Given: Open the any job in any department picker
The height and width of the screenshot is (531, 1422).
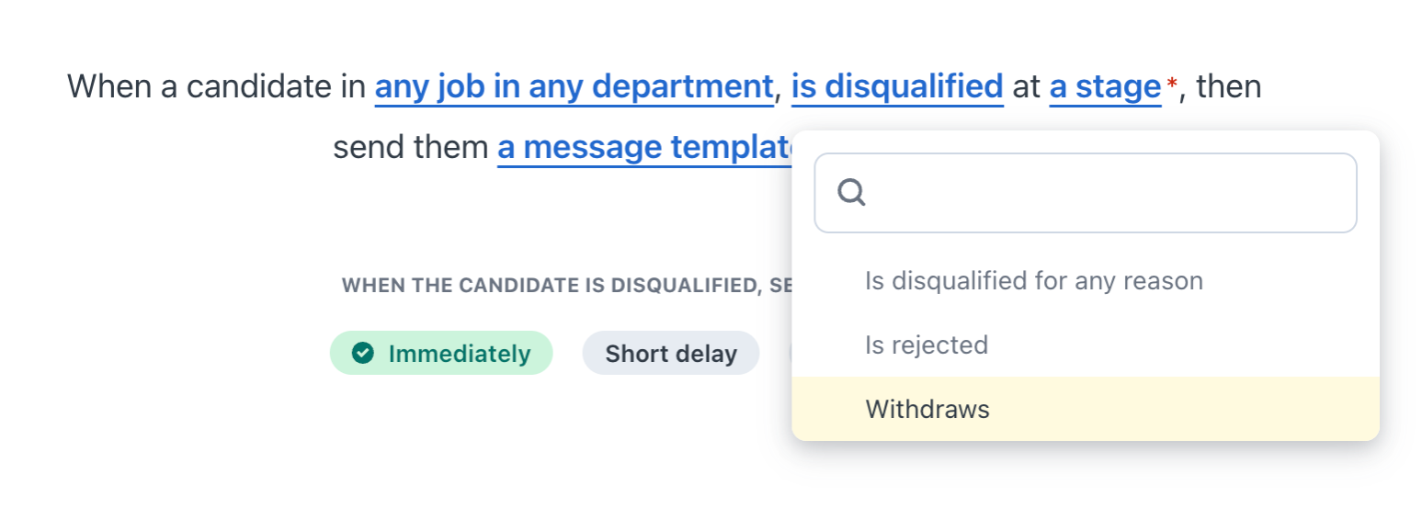Looking at the screenshot, I should pos(573,86).
